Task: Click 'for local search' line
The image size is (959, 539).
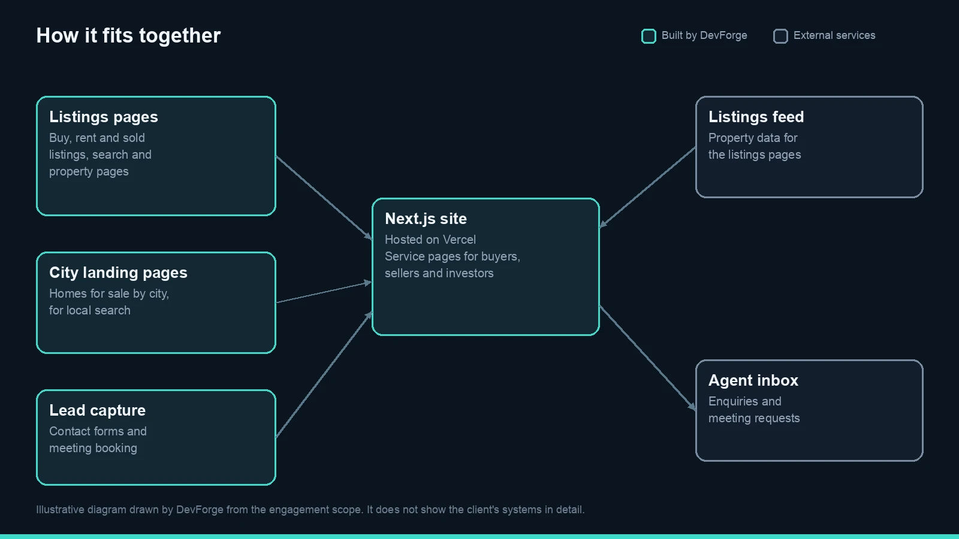Action: coord(90,310)
